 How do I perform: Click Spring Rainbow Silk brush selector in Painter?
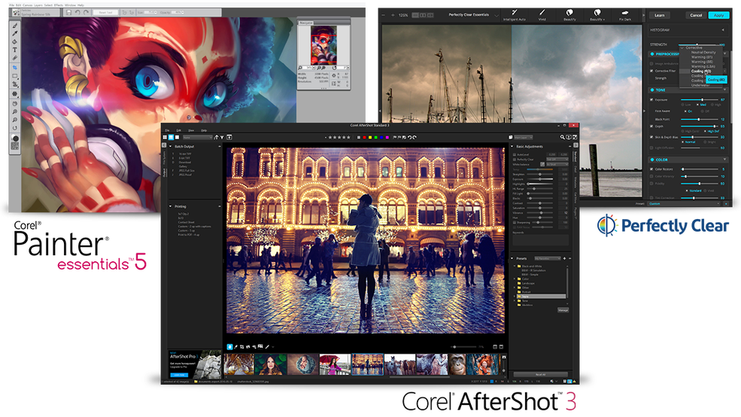36,13
